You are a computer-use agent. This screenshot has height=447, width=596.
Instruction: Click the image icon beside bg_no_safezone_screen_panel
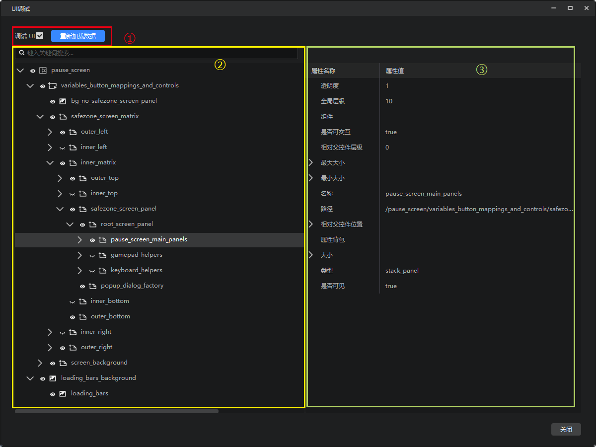tap(63, 101)
